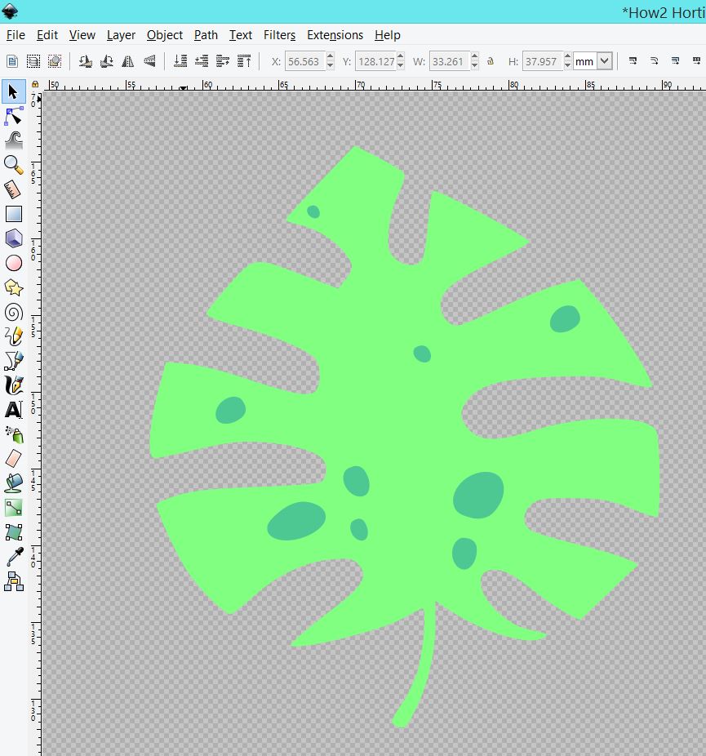The width and height of the screenshot is (706, 756).
Task: Choose the Rectangle drawing tool
Action: coord(13,214)
